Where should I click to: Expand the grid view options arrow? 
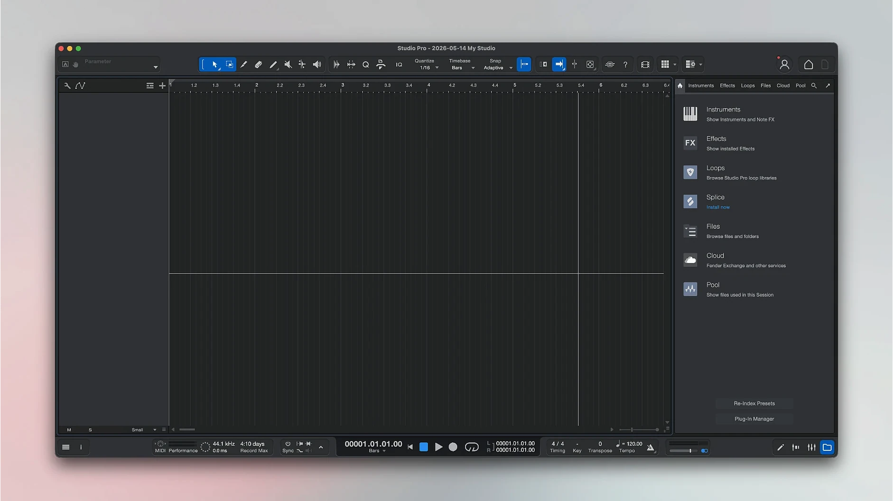click(675, 64)
